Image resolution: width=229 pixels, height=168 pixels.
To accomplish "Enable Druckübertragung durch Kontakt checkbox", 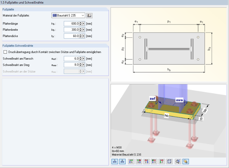I will click(5, 52).
